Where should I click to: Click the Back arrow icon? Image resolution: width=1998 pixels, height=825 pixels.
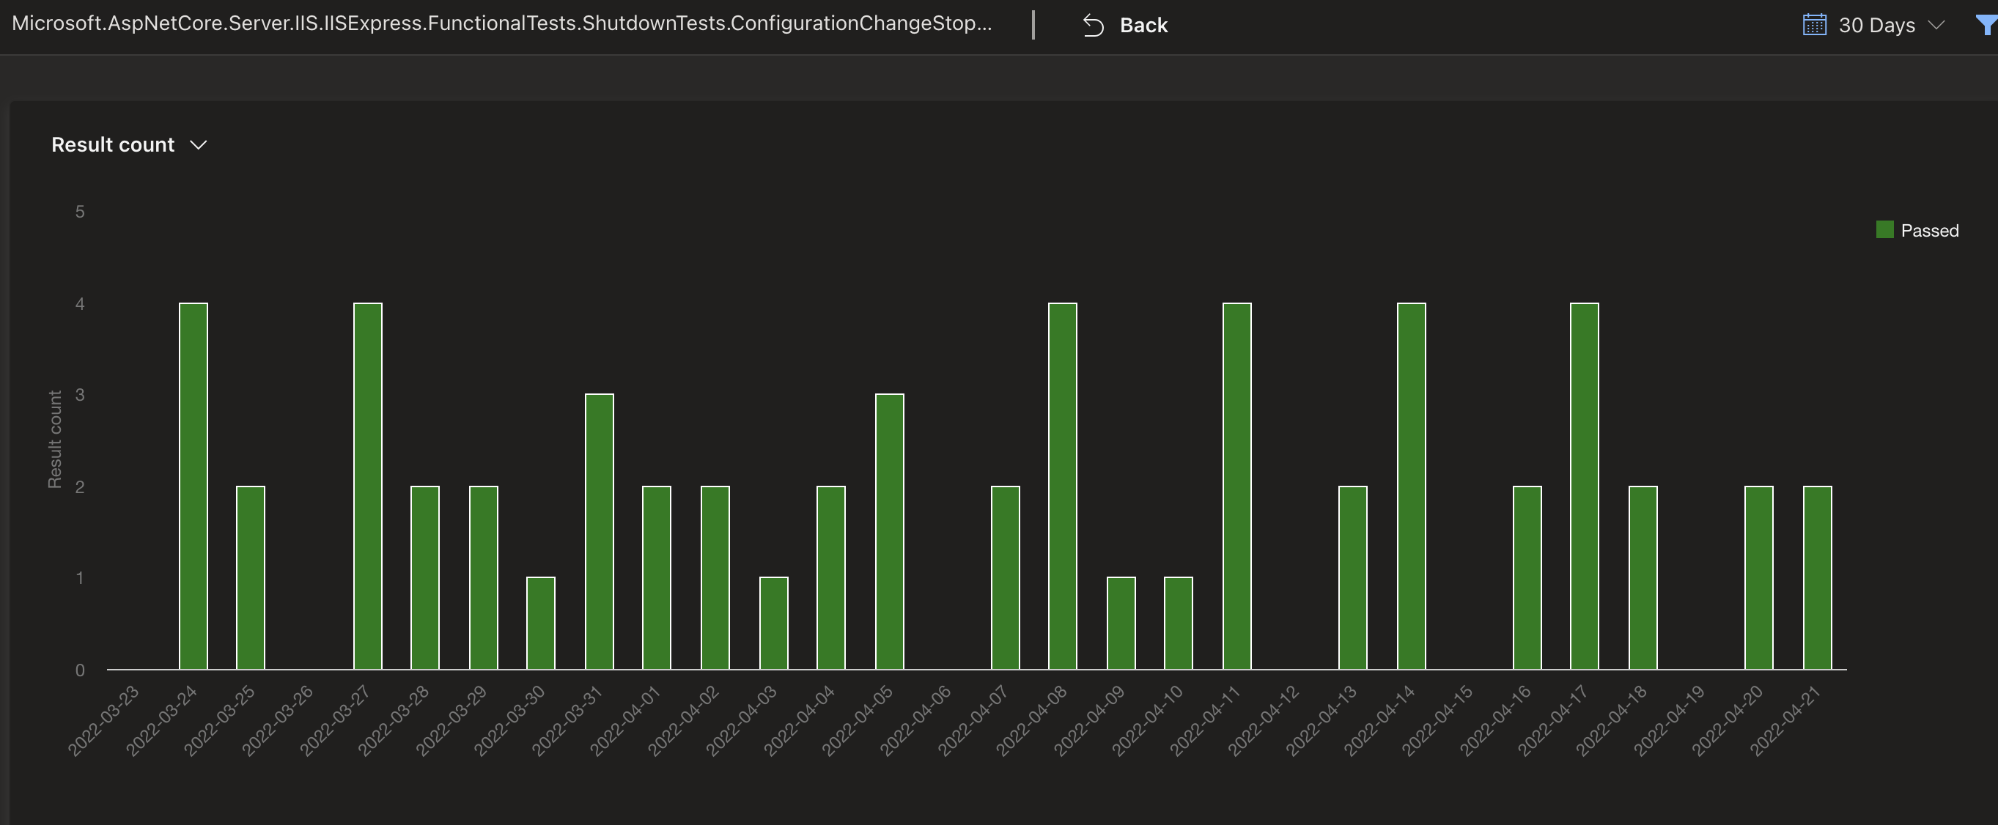[x=1093, y=26]
